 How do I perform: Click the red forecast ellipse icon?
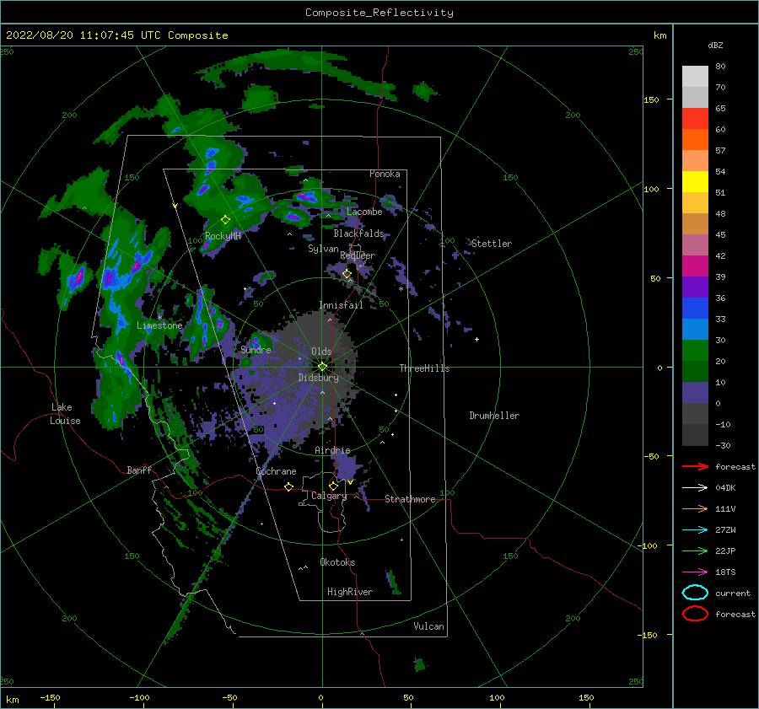pos(695,614)
